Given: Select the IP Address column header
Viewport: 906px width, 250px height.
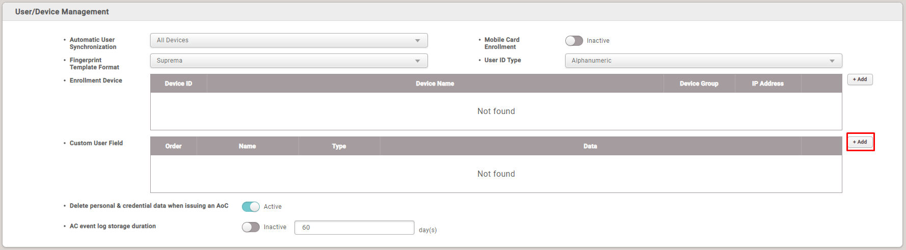Looking at the screenshot, I should click(767, 84).
